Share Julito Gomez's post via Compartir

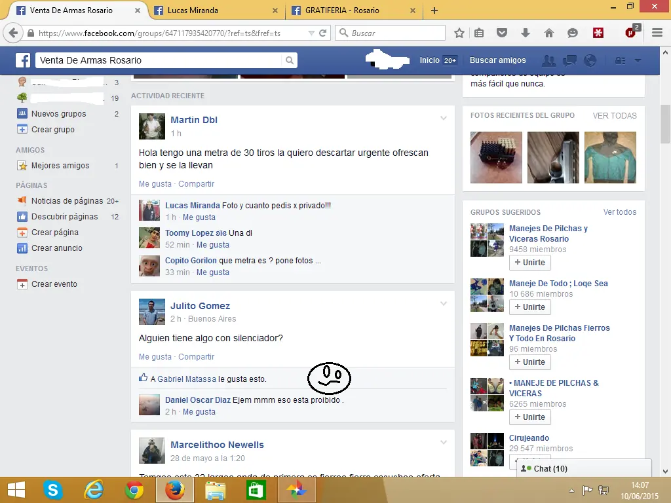[x=196, y=357]
